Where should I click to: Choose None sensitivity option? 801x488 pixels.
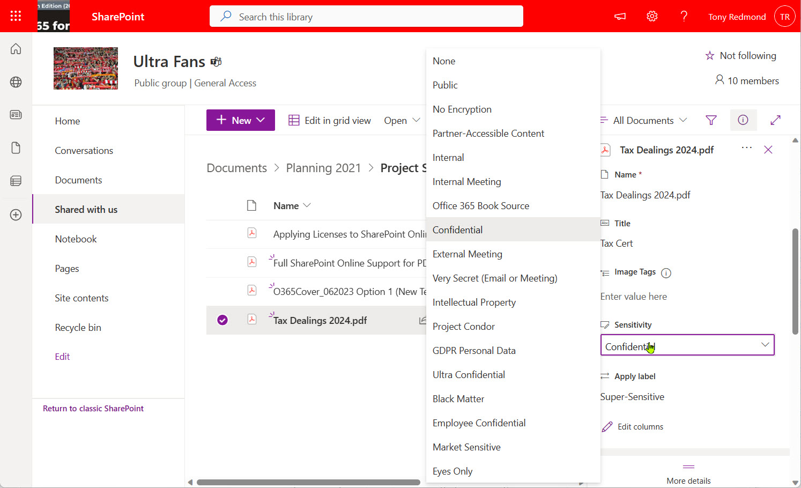coord(513,61)
